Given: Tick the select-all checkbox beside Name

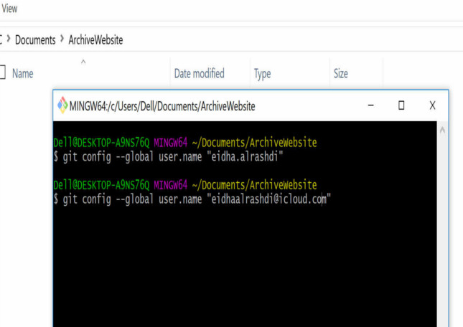Looking at the screenshot, I should [2, 72].
